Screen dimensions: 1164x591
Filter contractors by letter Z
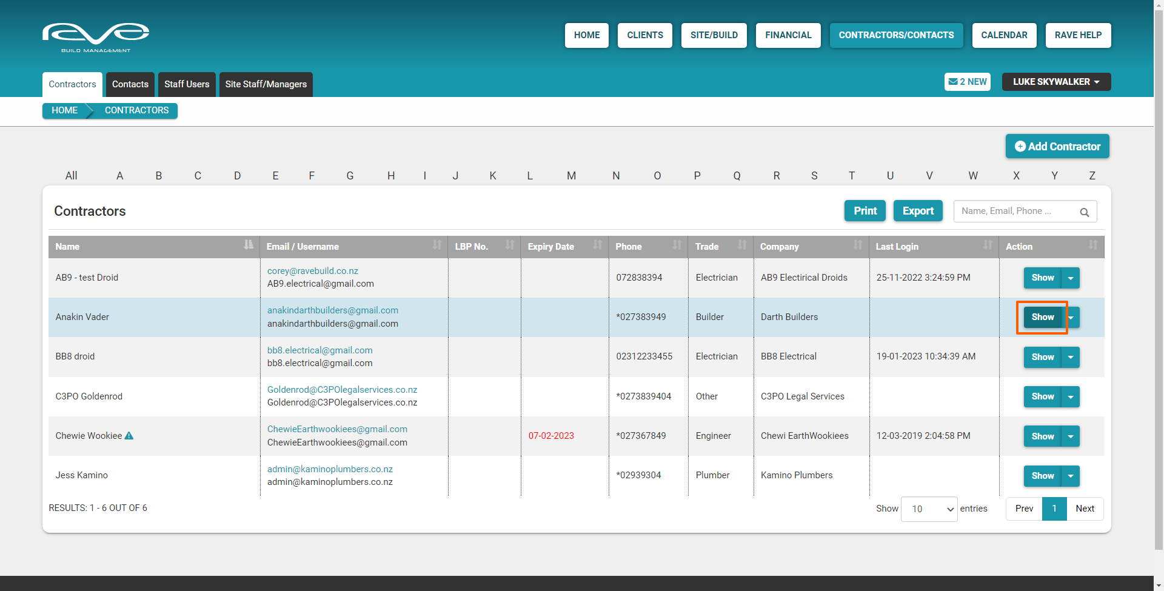coord(1092,176)
